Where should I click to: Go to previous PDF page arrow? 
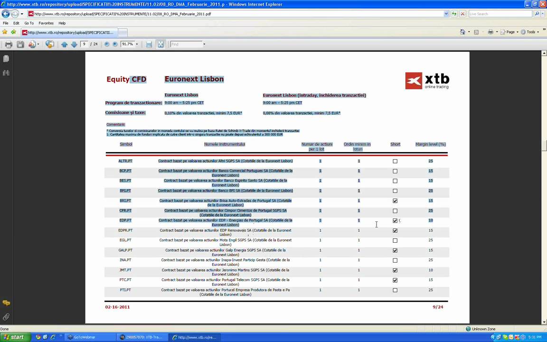tap(64, 44)
